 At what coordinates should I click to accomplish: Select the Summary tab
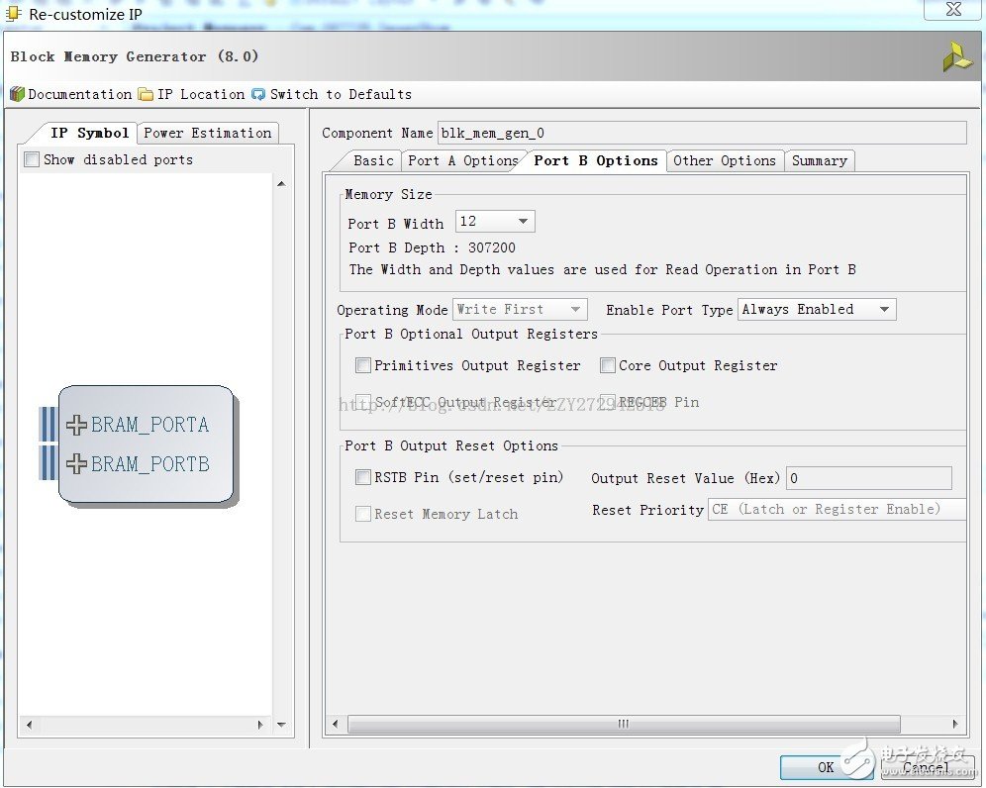click(x=819, y=160)
